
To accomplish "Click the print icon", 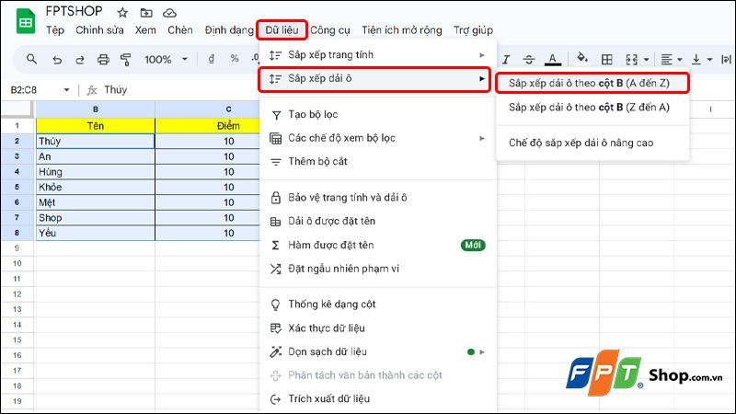I will (x=103, y=60).
